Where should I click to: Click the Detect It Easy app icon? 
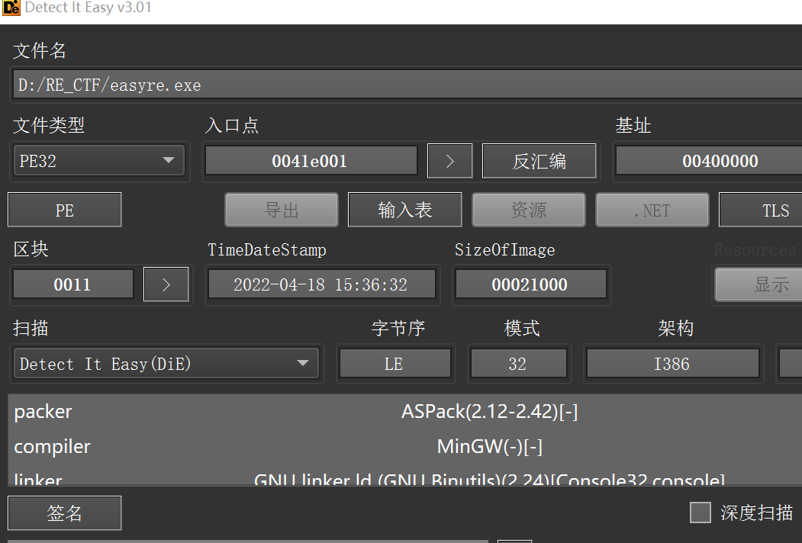[8, 8]
